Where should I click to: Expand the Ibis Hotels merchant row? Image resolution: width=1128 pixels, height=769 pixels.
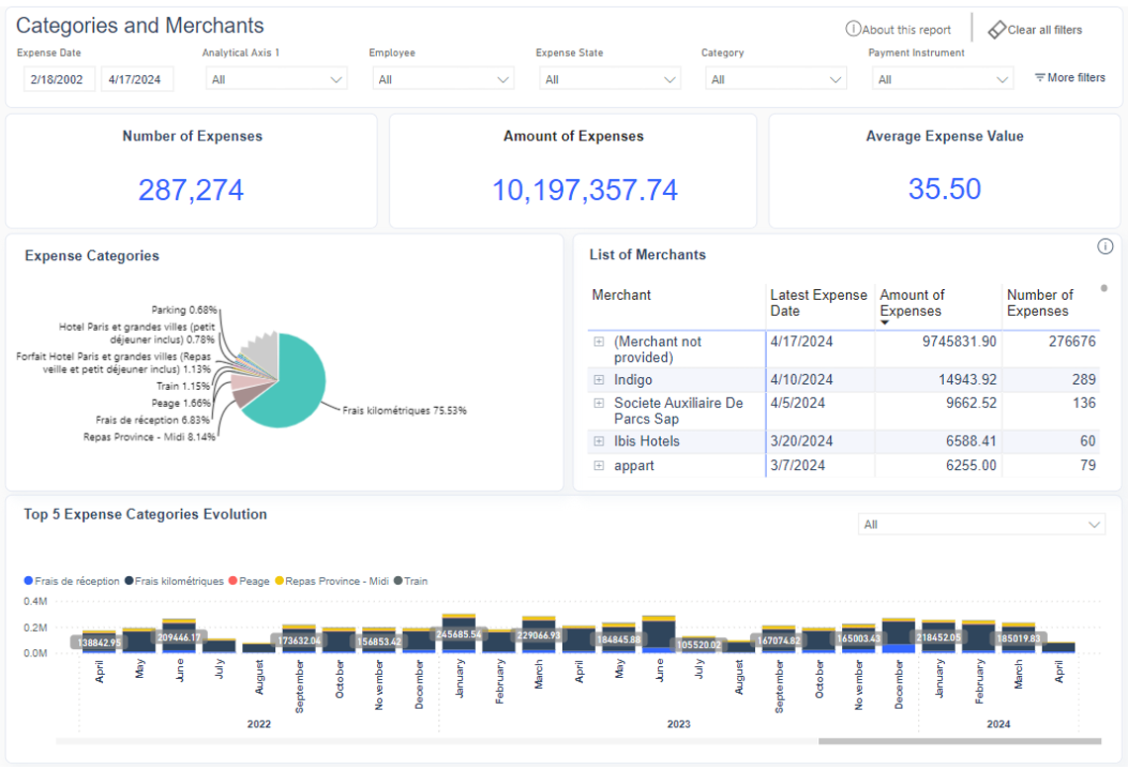(599, 441)
